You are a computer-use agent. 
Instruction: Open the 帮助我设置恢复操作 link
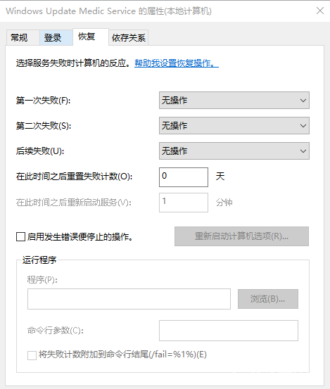177,63
